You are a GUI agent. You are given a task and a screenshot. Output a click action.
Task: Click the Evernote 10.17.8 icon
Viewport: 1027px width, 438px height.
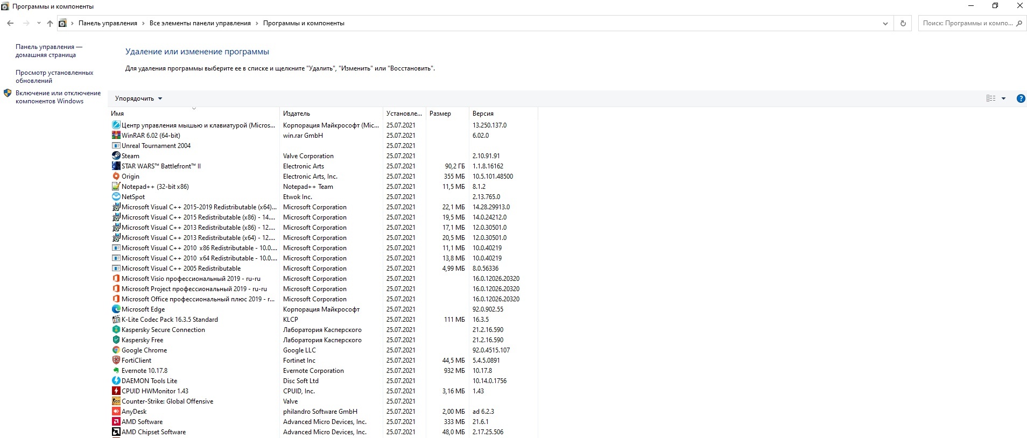pos(116,371)
